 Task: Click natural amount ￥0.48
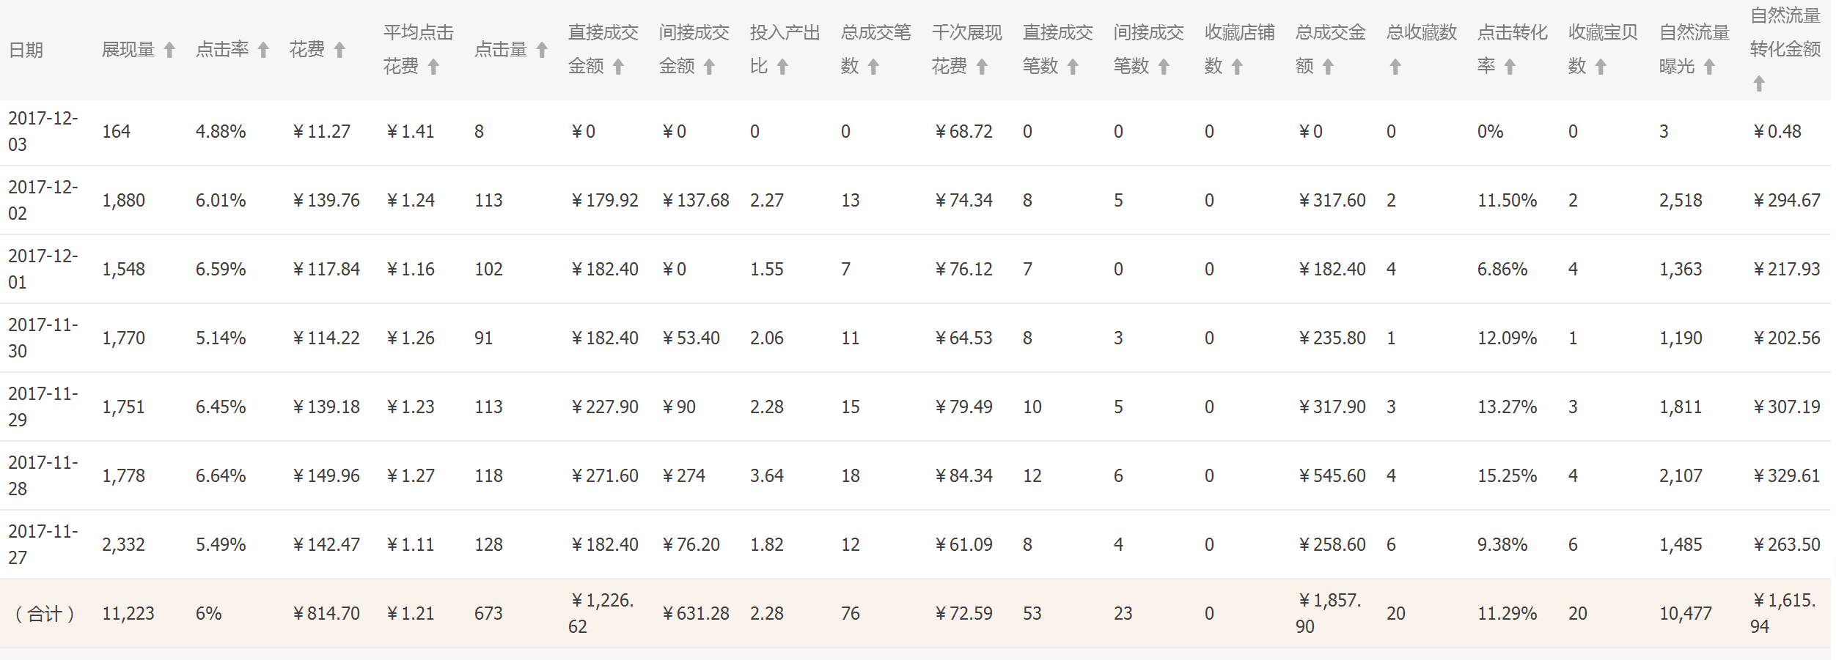click(1777, 131)
